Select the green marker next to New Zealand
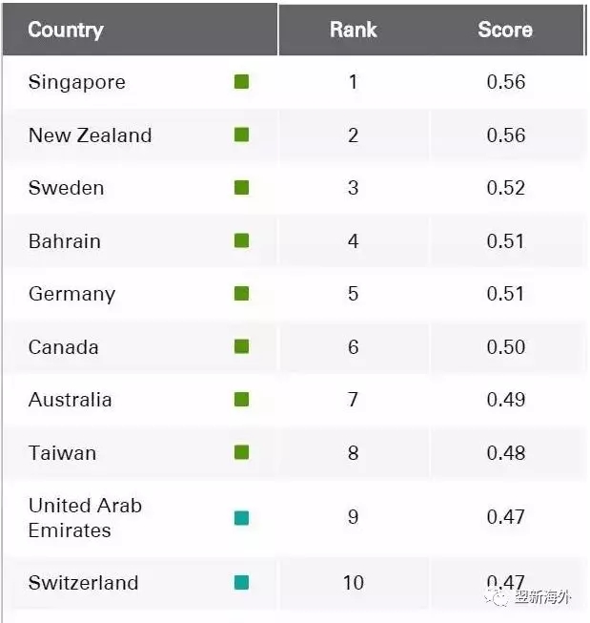This screenshot has width=590, height=623. [241, 135]
